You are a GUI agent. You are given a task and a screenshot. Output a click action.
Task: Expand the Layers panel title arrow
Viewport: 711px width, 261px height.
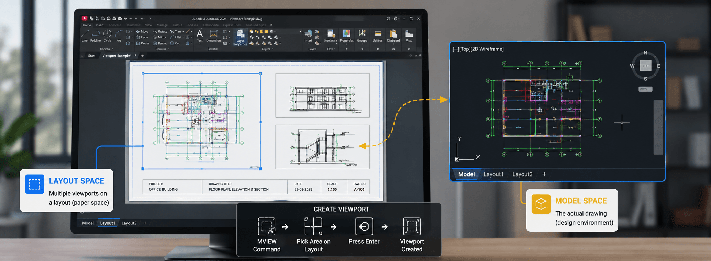(x=273, y=49)
